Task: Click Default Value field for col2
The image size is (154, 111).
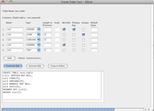Action: pyautogui.click(x=94, y=35)
